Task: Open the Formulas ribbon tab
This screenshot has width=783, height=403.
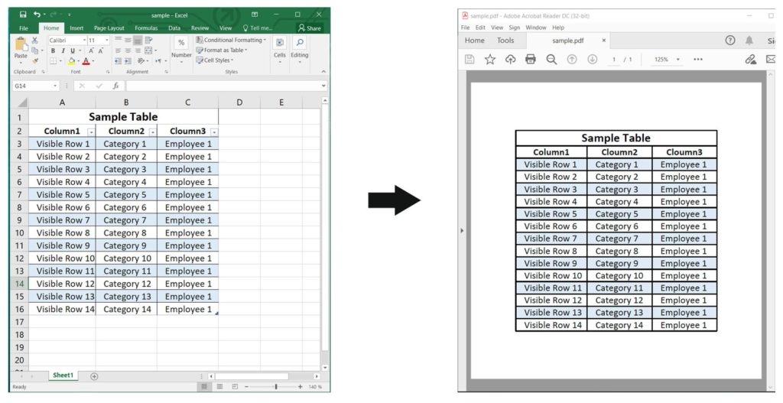Action: pyautogui.click(x=146, y=28)
